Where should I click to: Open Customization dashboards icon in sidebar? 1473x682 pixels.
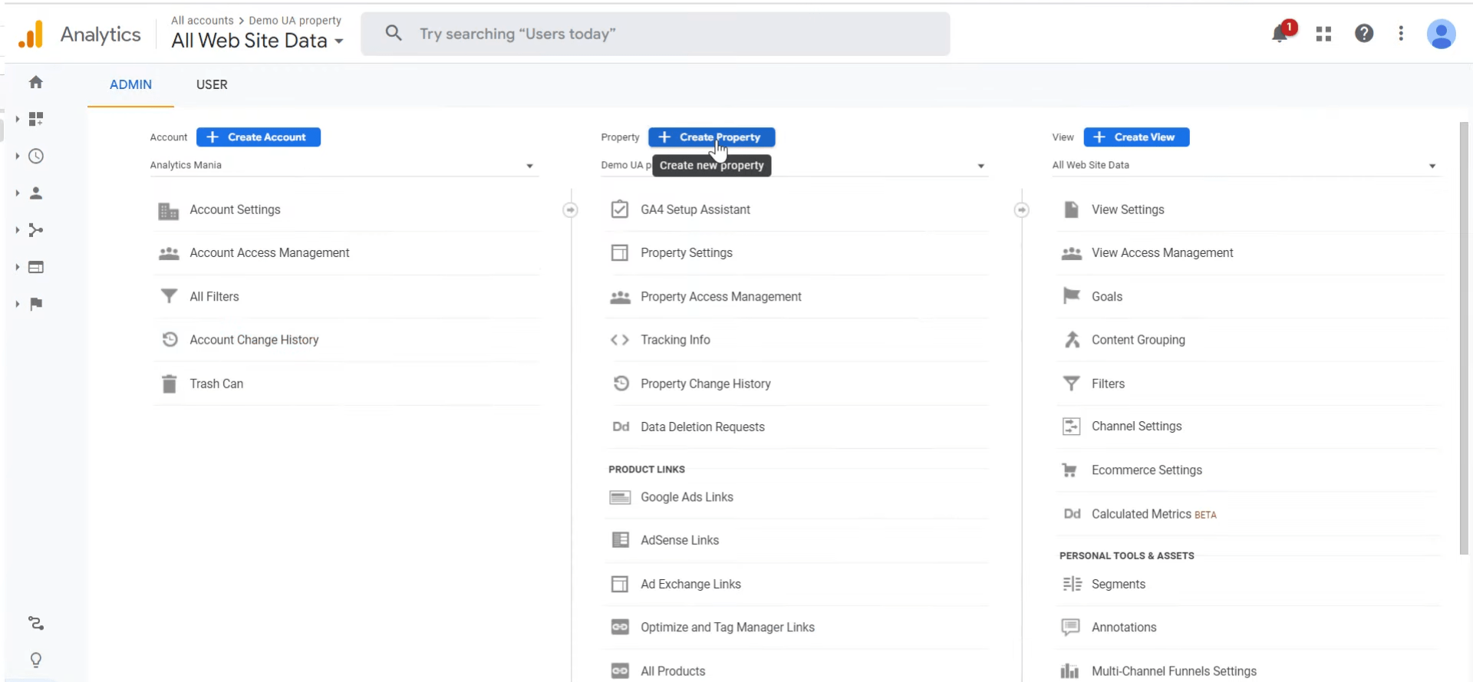(36, 119)
